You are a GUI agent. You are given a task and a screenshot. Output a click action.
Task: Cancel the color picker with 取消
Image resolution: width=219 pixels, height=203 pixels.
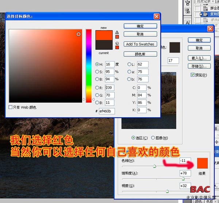pyautogui.click(x=141, y=34)
